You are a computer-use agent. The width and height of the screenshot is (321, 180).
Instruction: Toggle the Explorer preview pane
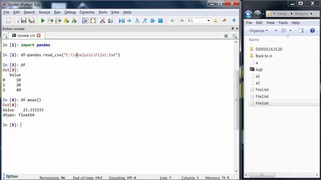click(301, 30)
